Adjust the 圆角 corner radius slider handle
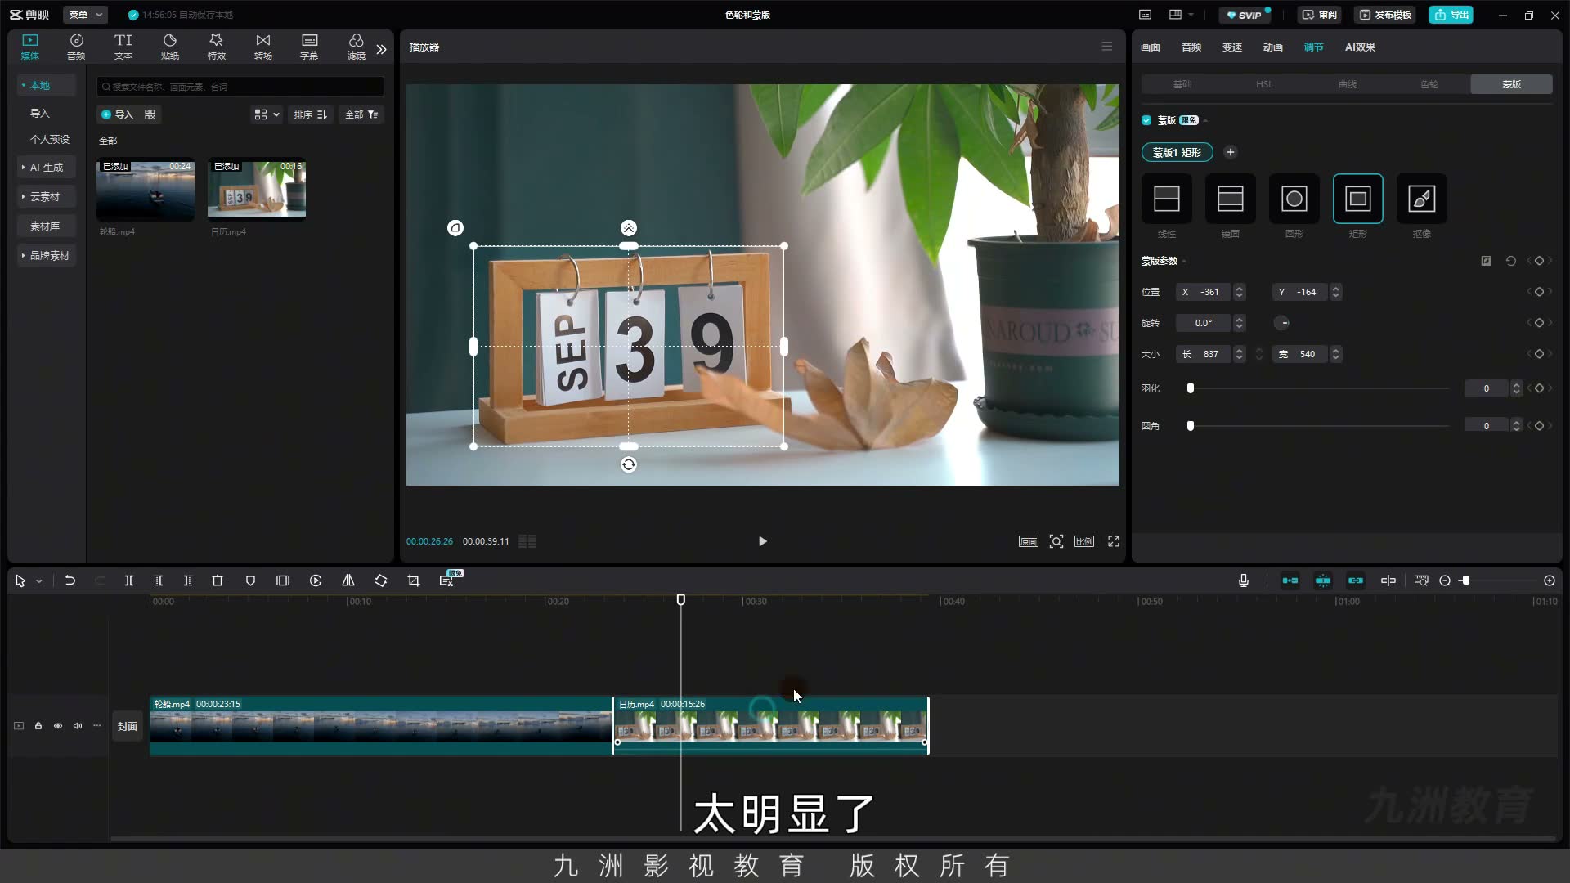Viewport: 1570px width, 883px height. pyautogui.click(x=1191, y=426)
